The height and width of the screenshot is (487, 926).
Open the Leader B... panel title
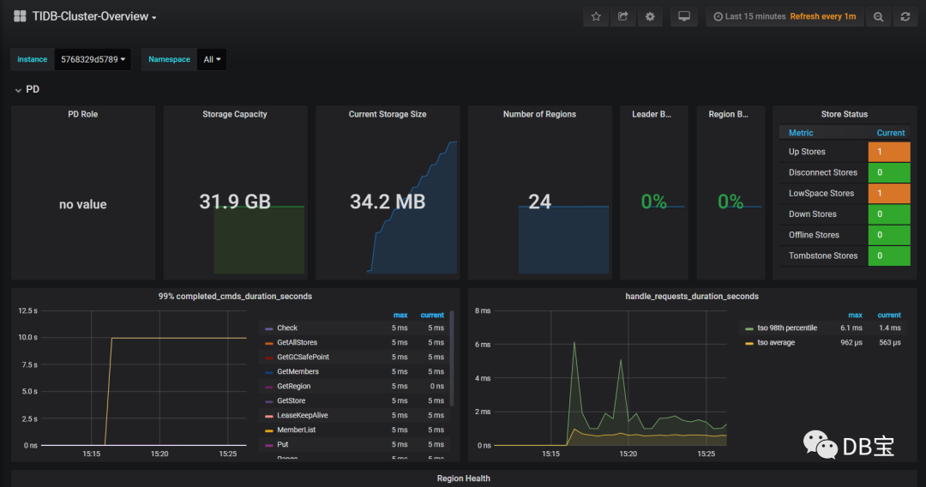tap(652, 114)
